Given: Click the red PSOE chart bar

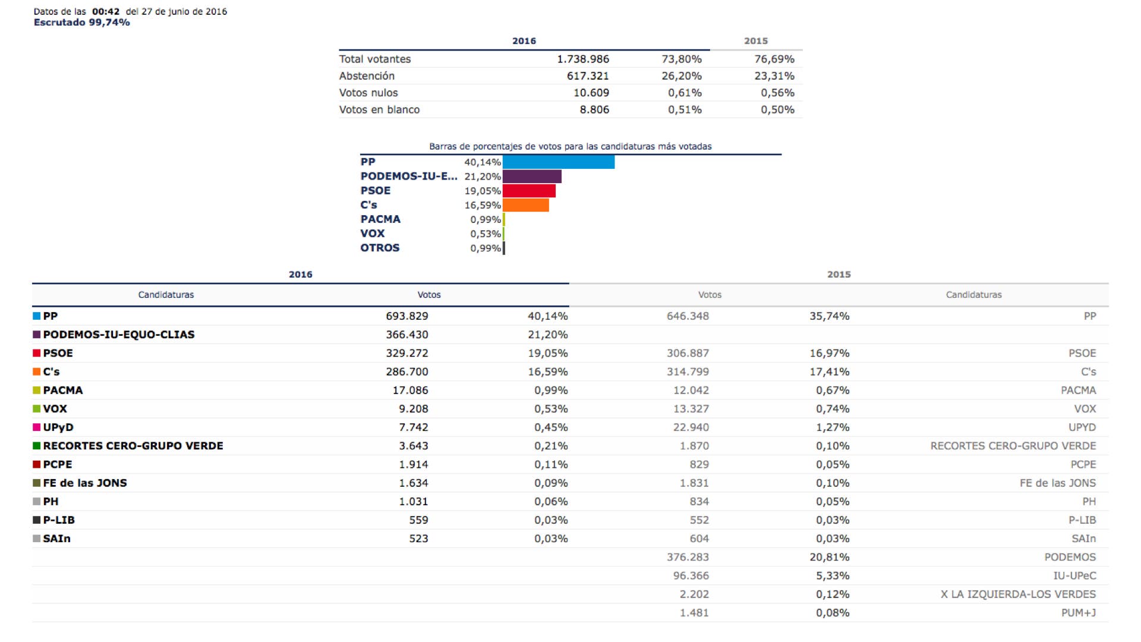Looking at the screenshot, I should (529, 191).
